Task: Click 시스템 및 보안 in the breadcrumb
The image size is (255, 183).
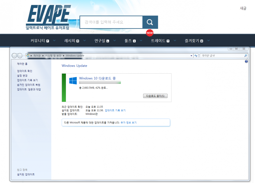Action: pyautogui.click(x=53, y=56)
